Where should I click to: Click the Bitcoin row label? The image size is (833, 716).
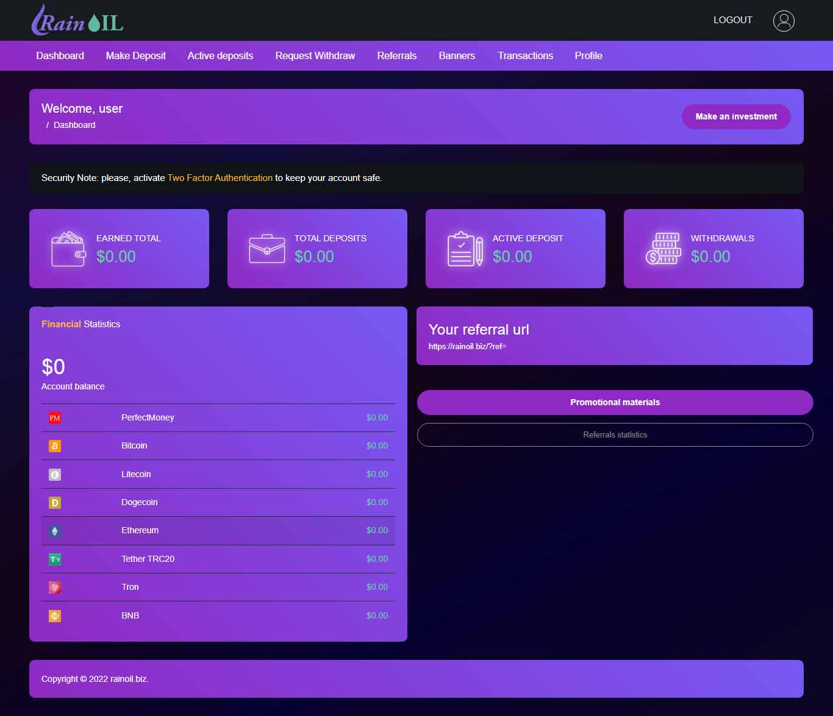coord(134,445)
